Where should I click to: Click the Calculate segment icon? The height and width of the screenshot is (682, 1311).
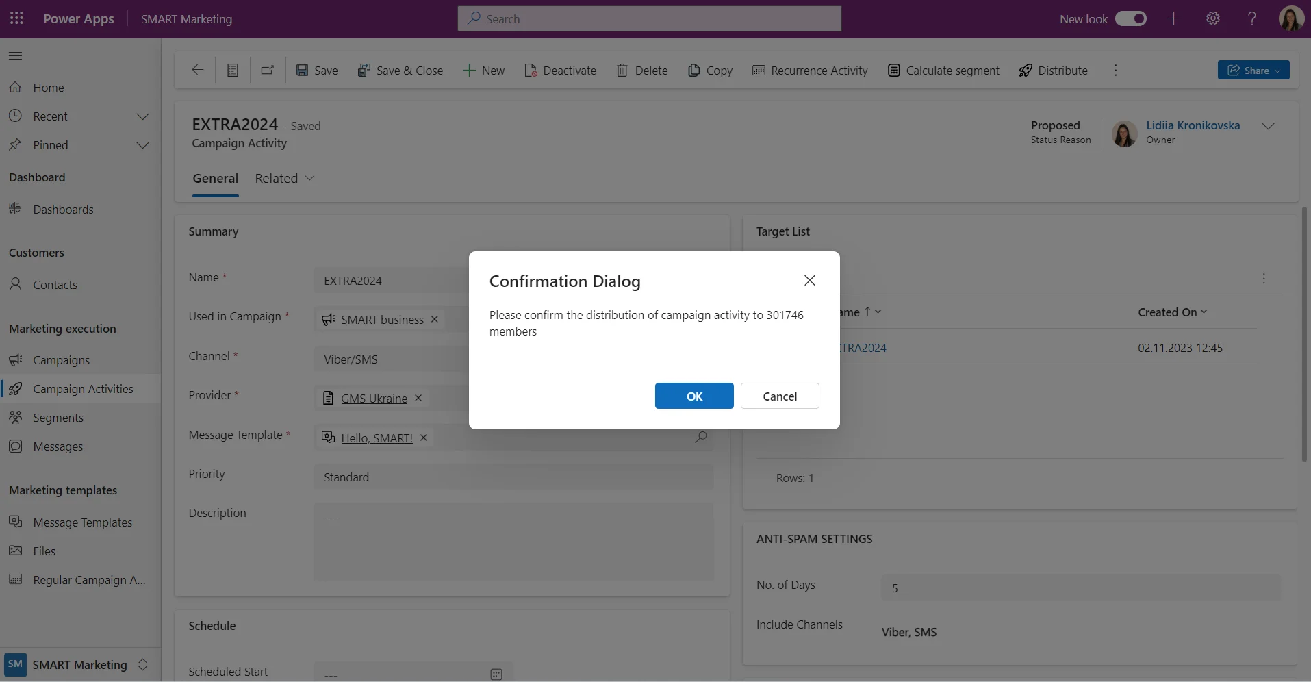pyautogui.click(x=893, y=71)
